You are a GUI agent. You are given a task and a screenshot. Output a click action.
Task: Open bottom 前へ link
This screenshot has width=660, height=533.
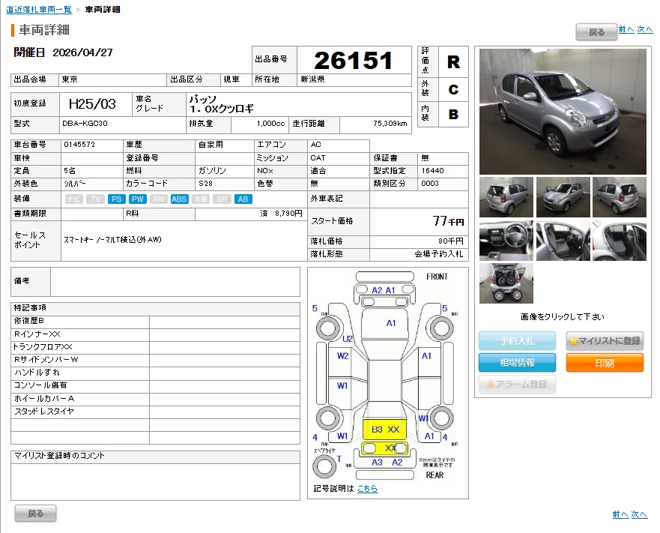coord(620,514)
